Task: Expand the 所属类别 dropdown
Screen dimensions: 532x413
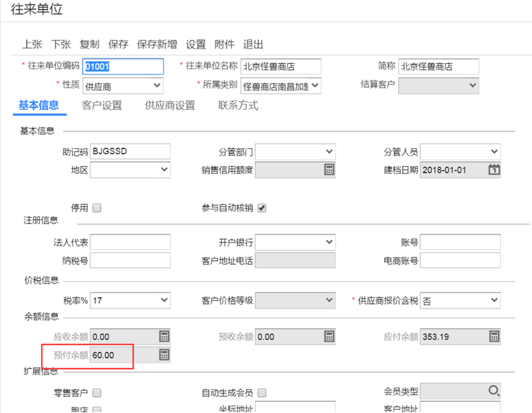Action: coord(281,86)
